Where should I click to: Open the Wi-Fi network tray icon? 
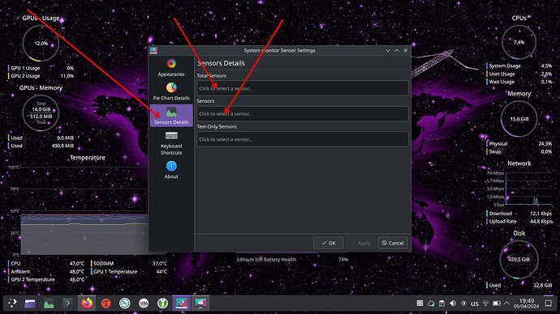[485, 303]
